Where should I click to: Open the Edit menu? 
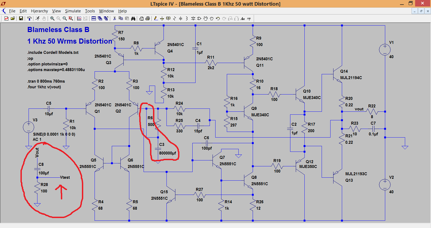click(x=23, y=11)
